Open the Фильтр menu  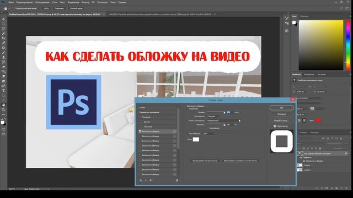click(x=85, y=2)
